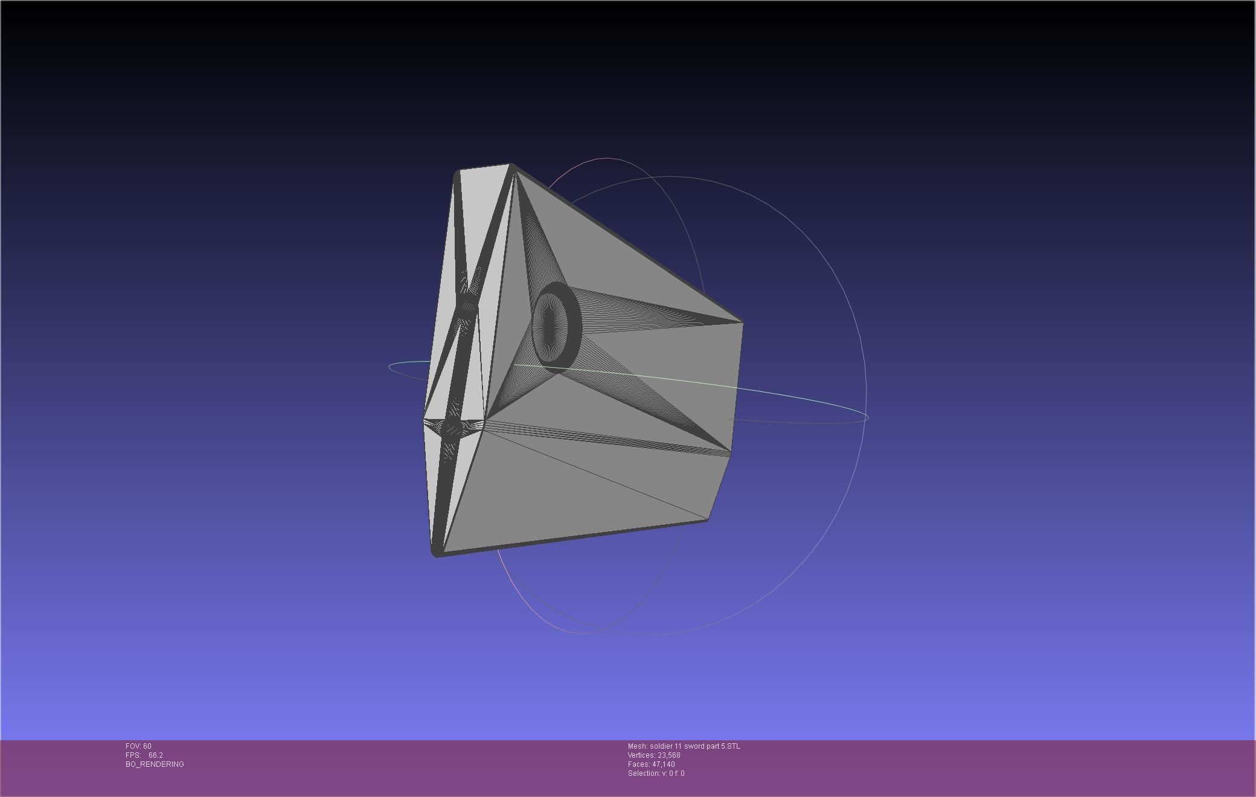This screenshot has height=797, width=1256.
Task: Click the rightmost pointed vertex of the mesh
Action: pyautogui.click(x=742, y=323)
